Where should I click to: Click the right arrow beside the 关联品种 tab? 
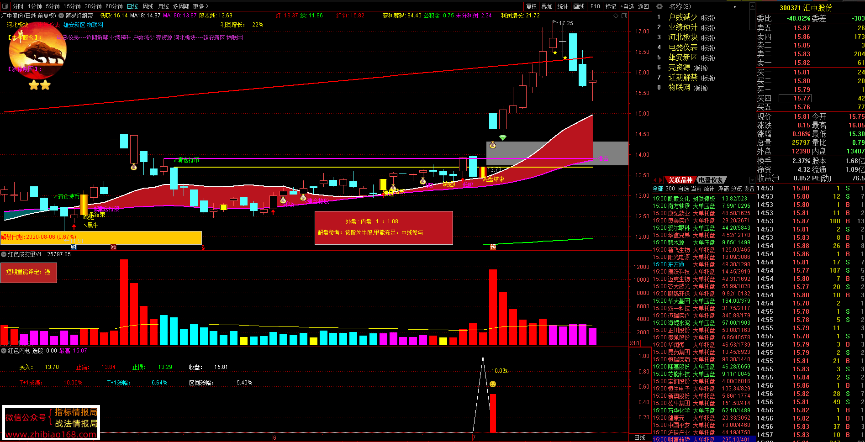point(660,180)
